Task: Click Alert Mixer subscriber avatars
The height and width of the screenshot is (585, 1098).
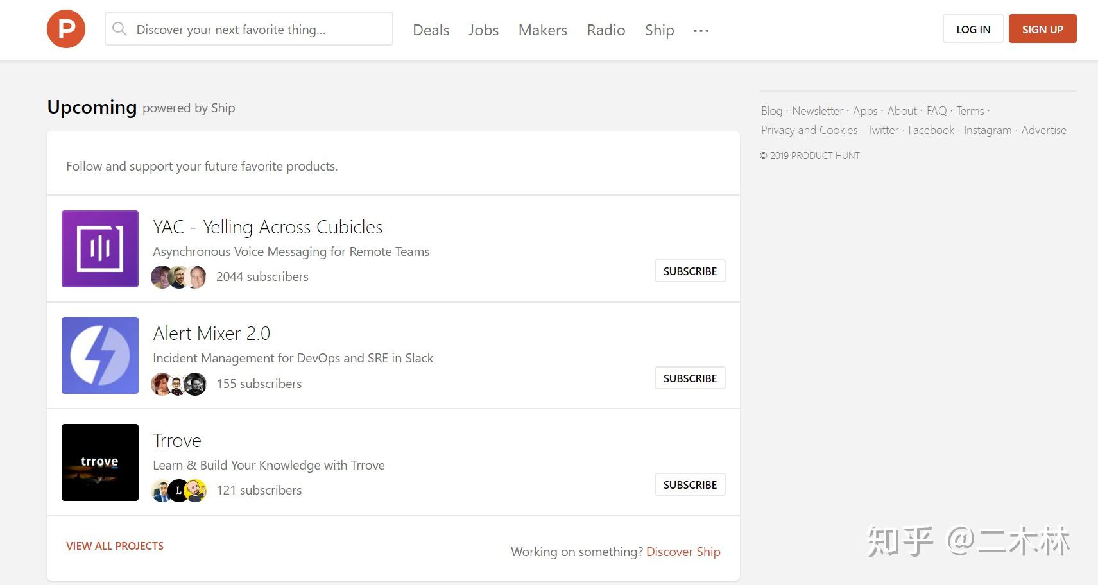Action: pyautogui.click(x=179, y=384)
